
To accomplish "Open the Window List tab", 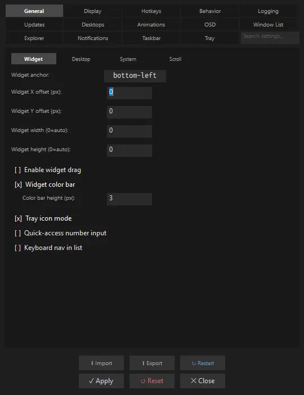I will [269, 25].
